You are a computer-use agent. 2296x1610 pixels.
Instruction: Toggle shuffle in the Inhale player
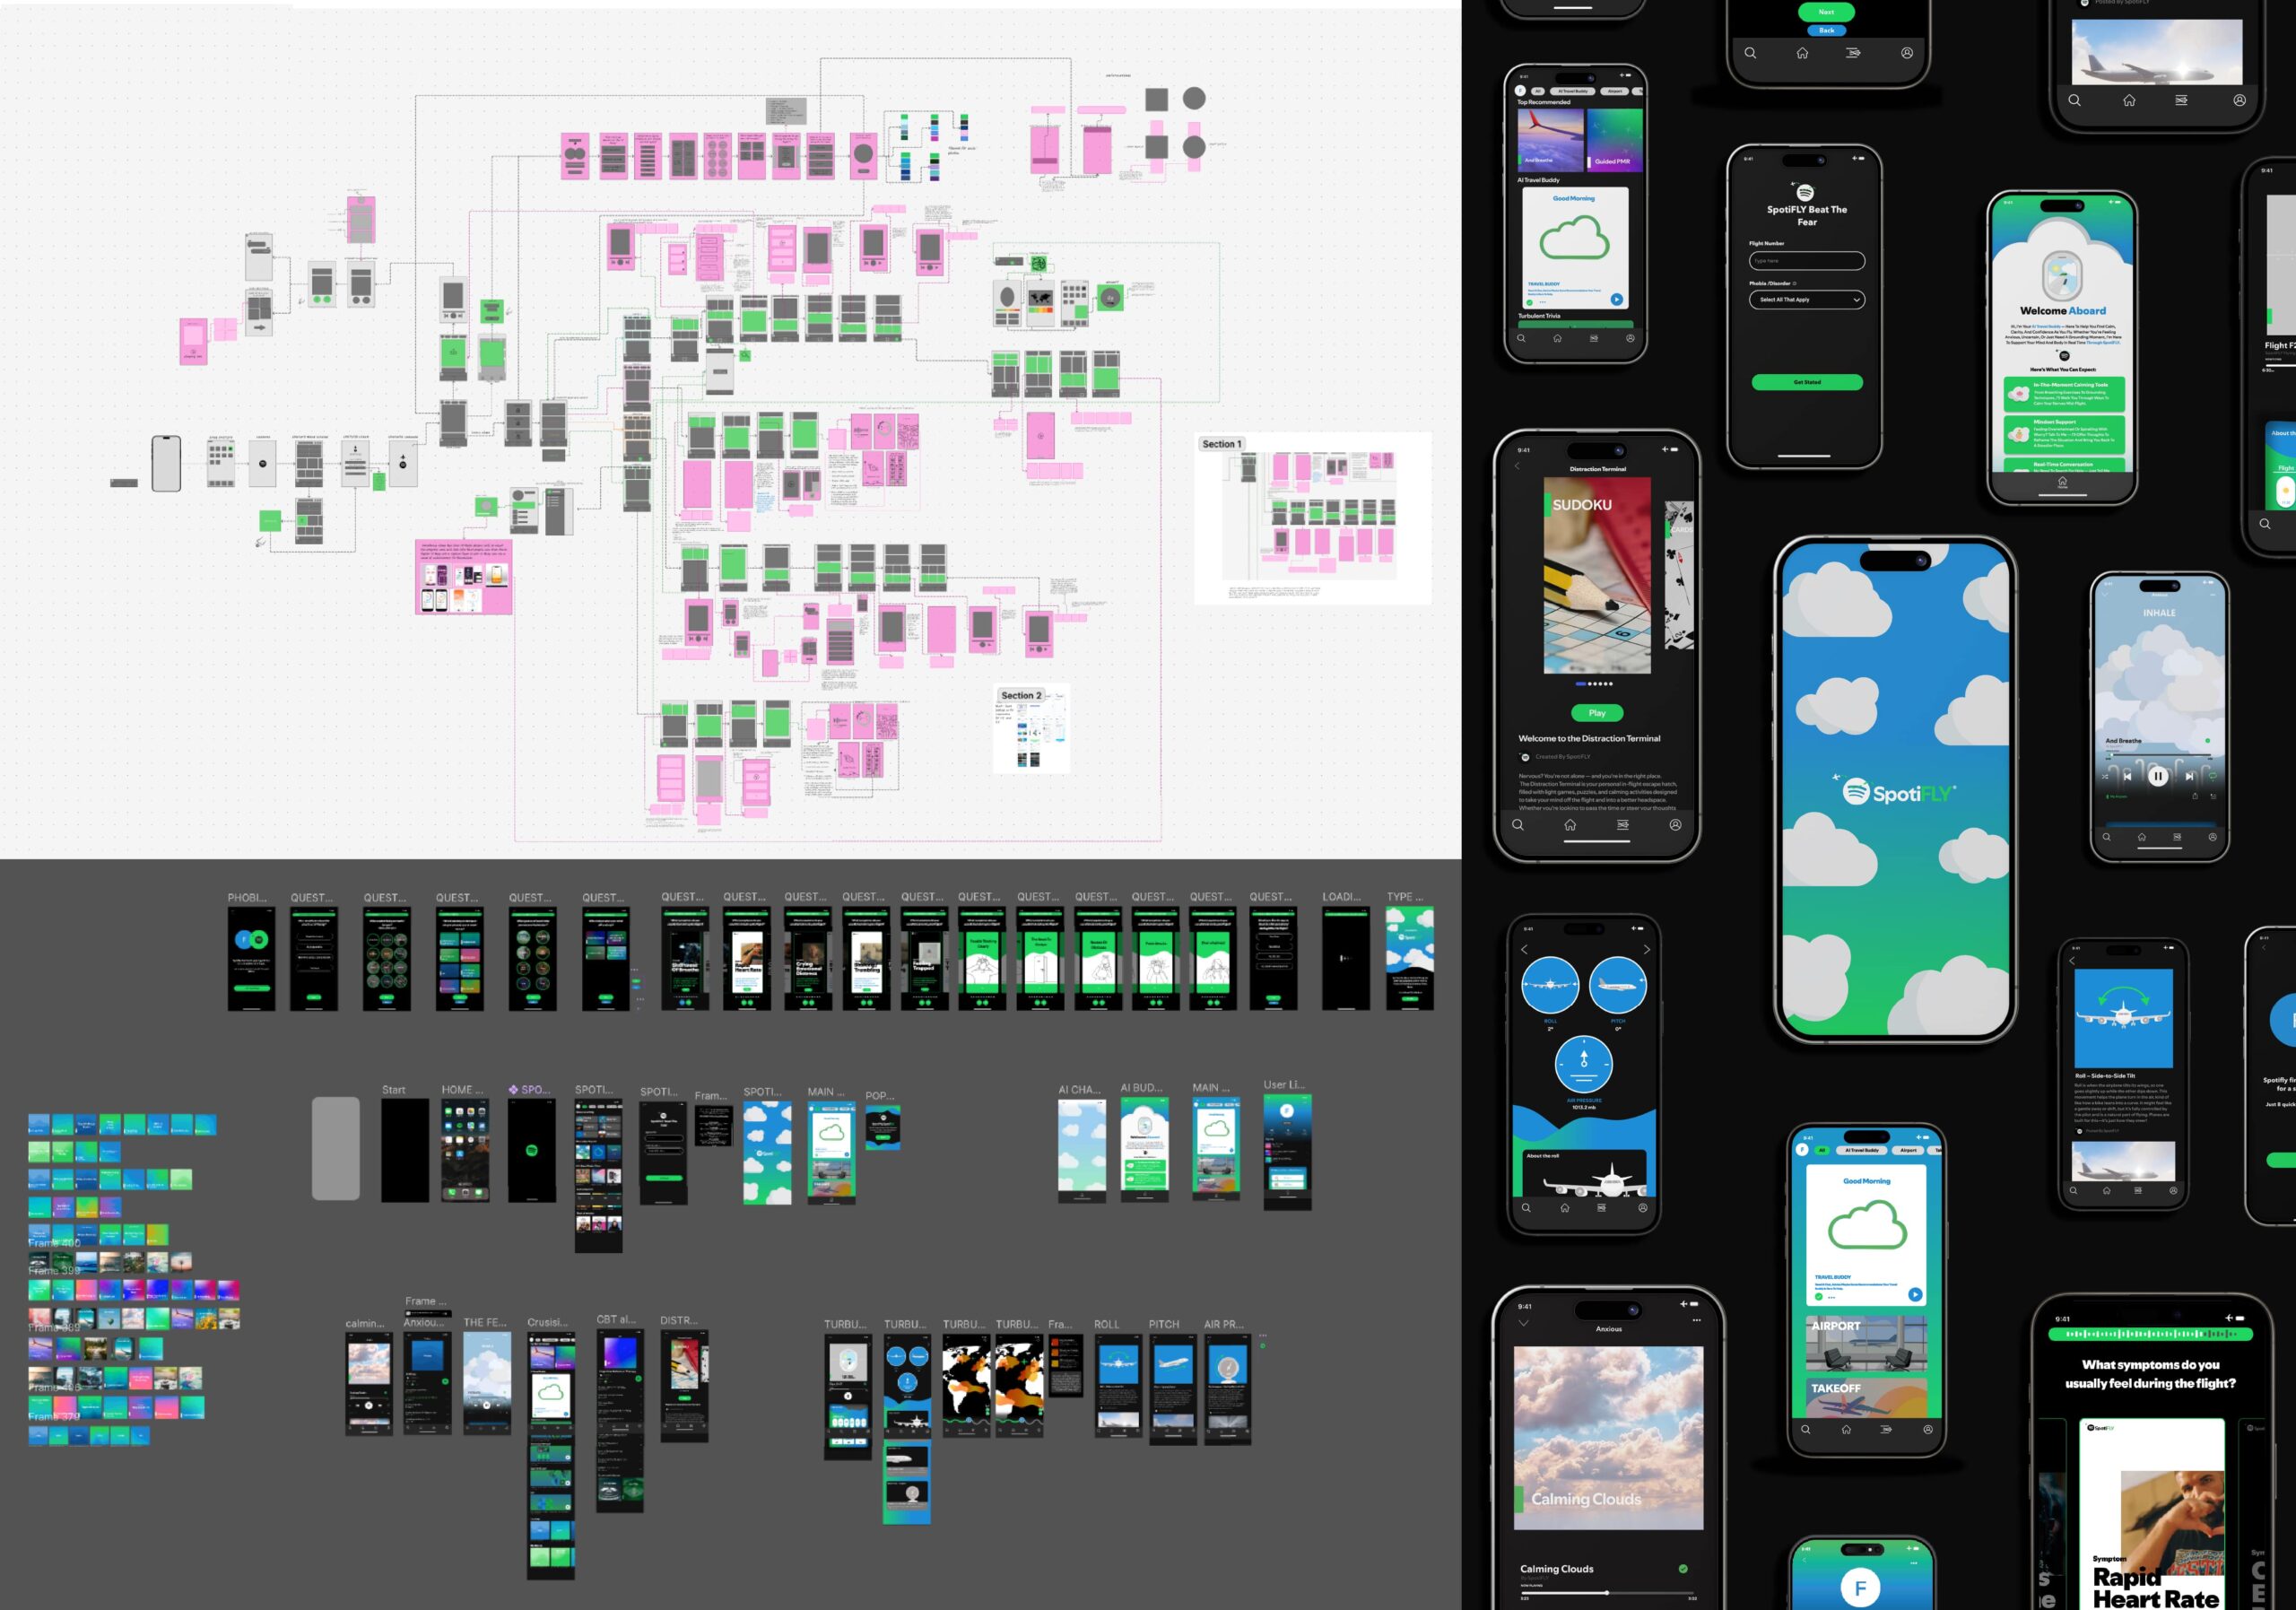click(2105, 776)
